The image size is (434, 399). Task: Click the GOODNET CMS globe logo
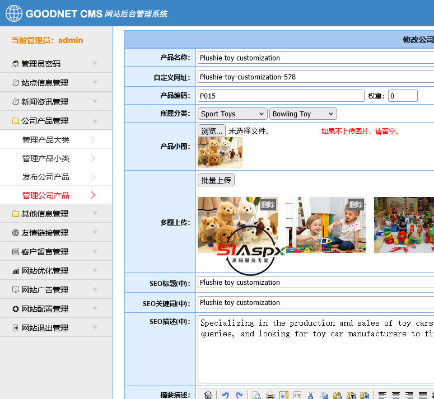point(14,13)
